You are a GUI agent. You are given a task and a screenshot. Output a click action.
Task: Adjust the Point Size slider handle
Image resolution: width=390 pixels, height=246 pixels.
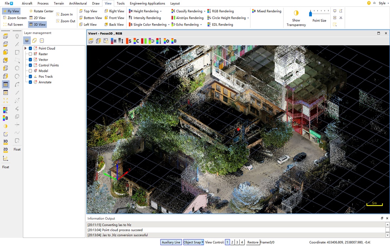click(310, 13)
